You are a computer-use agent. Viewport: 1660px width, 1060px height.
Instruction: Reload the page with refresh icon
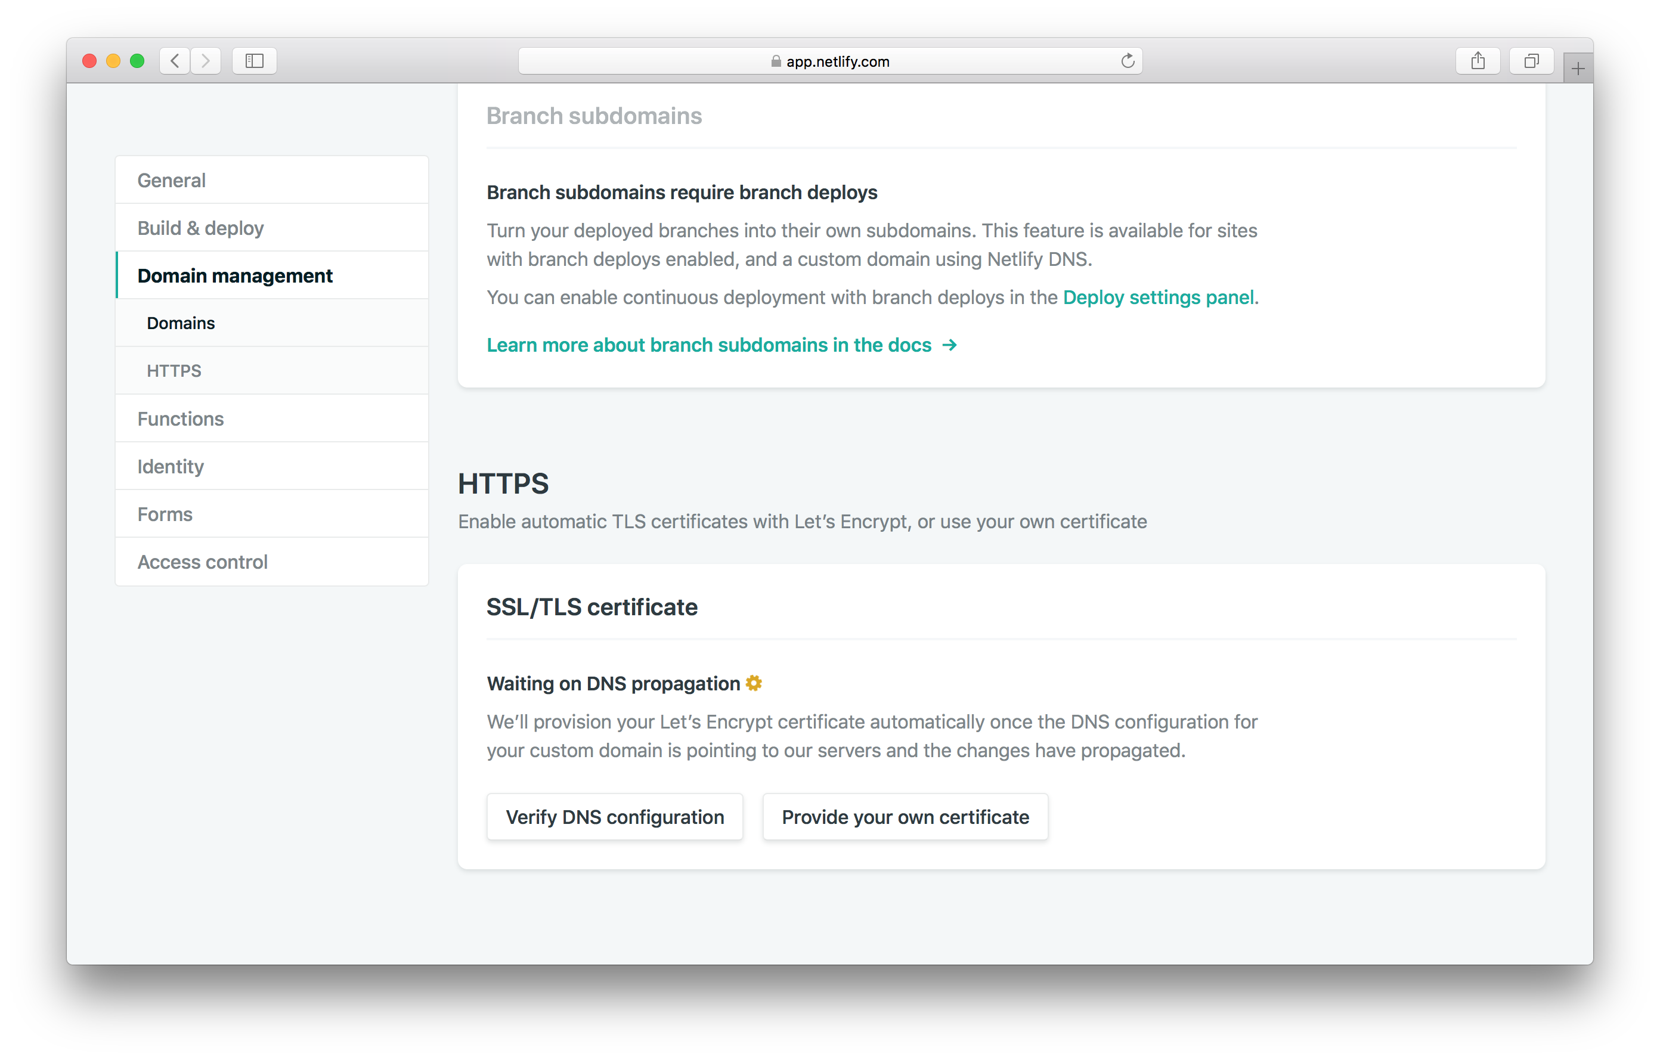click(1127, 61)
